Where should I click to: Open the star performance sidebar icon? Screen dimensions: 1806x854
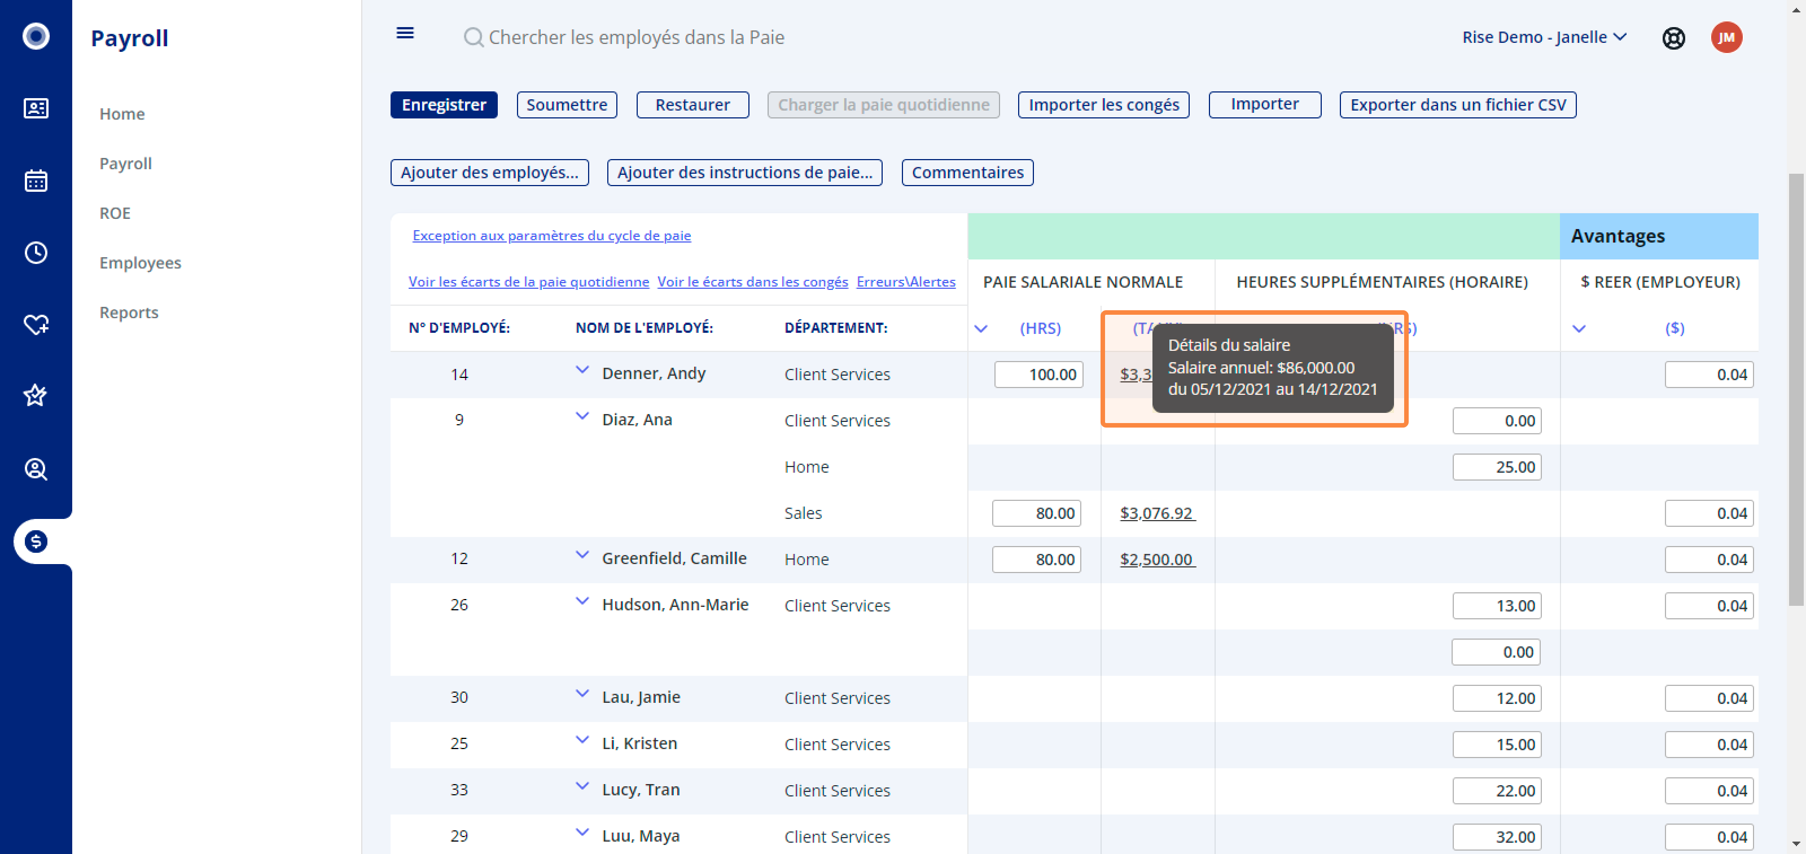click(36, 396)
